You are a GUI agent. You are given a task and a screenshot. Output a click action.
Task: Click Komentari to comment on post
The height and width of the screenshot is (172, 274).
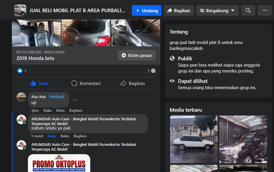pyautogui.click(x=86, y=83)
